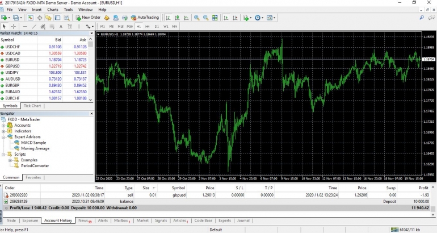Collapse the Expert Advisors tree node
This screenshot has width=437, height=233.
pos(3,136)
